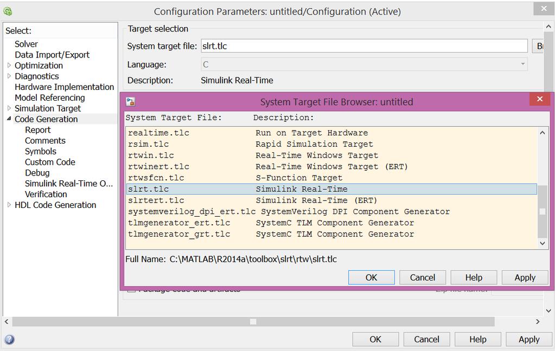Close the Configuration Parameters window
The height and width of the screenshot is (351, 555).
click(x=544, y=9)
